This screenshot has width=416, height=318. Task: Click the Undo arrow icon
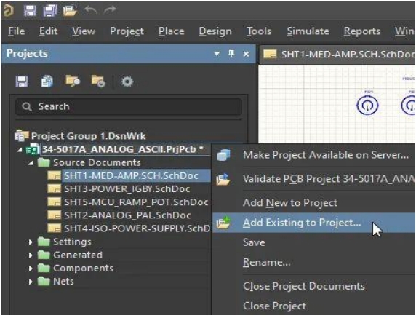point(90,10)
